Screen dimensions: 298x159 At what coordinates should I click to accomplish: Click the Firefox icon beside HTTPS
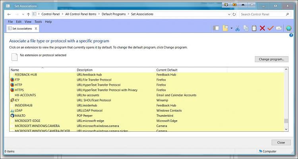tap(12, 90)
